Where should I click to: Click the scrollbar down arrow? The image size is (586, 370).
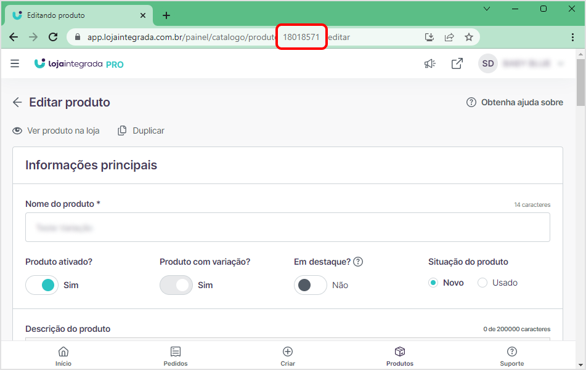click(580, 365)
